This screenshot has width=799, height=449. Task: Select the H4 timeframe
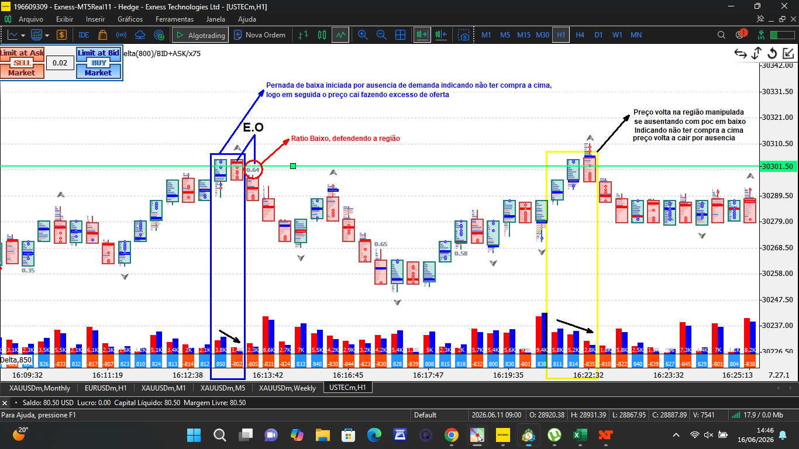coord(580,35)
